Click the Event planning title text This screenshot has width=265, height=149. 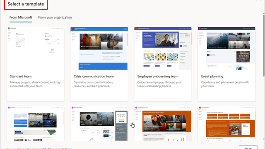coord(212,76)
